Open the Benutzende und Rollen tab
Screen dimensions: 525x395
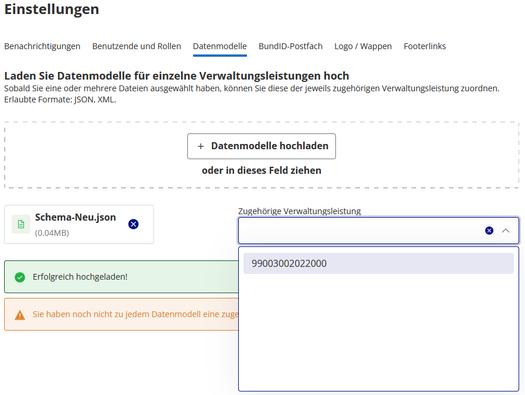[136, 46]
